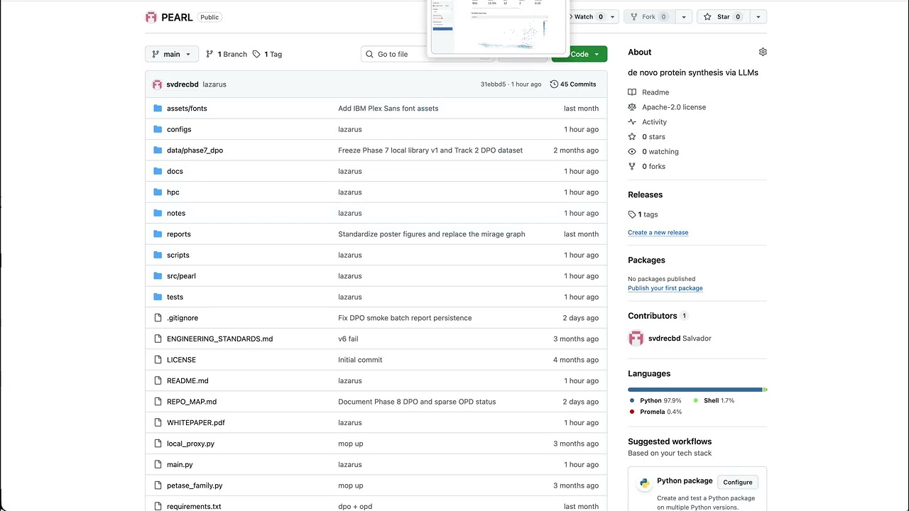Click the fork icon next to 0 forks
The image size is (909, 511).
point(632,167)
